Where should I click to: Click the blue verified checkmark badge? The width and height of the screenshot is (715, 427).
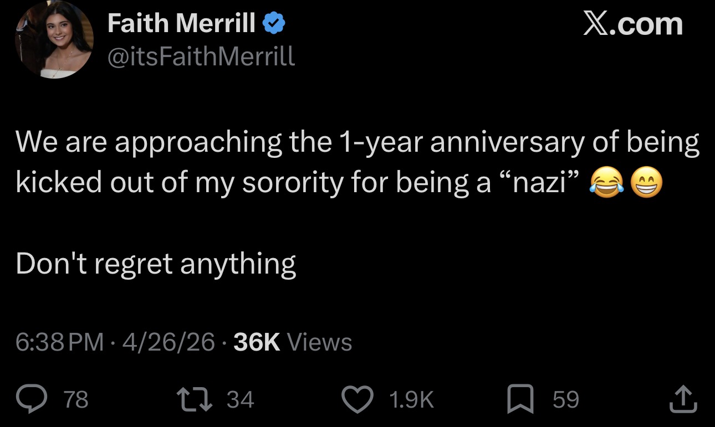[x=273, y=24]
